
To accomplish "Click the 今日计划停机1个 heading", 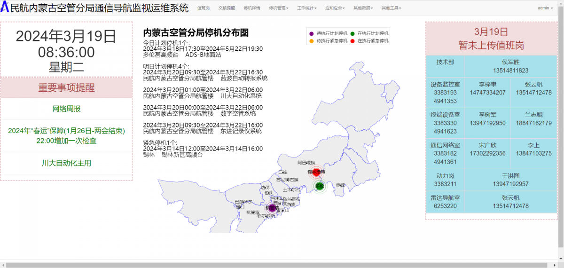I will tap(166, 43).
